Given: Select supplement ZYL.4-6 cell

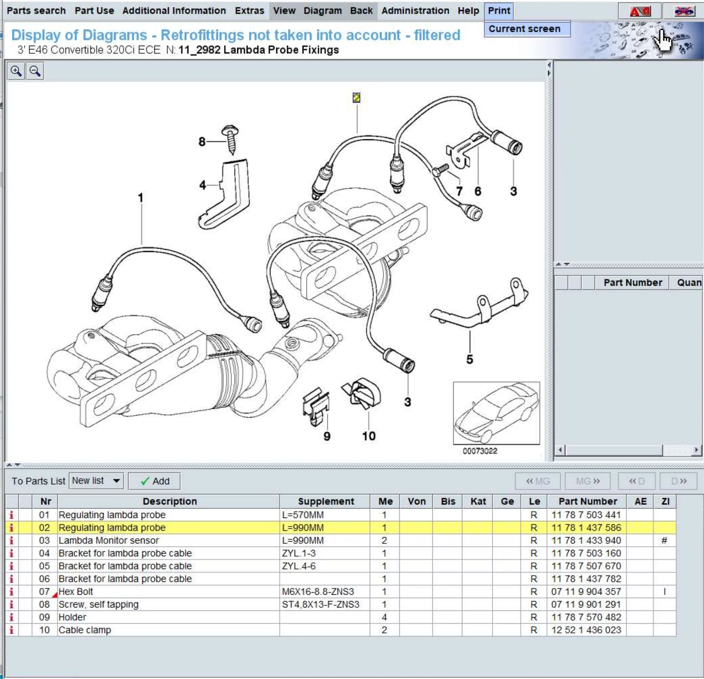Looking at the screenshot, I should [x=325, y=566].
